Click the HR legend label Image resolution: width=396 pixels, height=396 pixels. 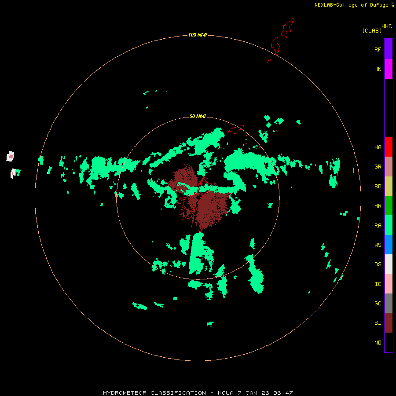click(378, 206)
